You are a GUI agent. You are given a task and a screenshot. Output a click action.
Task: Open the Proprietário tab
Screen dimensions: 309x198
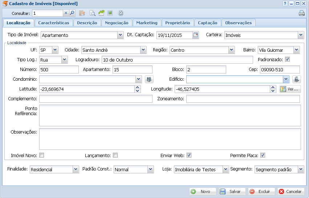click(x=178, y=23)
